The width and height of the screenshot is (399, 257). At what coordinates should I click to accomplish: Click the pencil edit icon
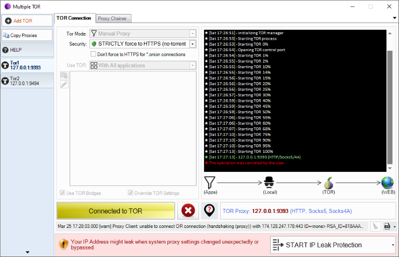pos(64,84)
